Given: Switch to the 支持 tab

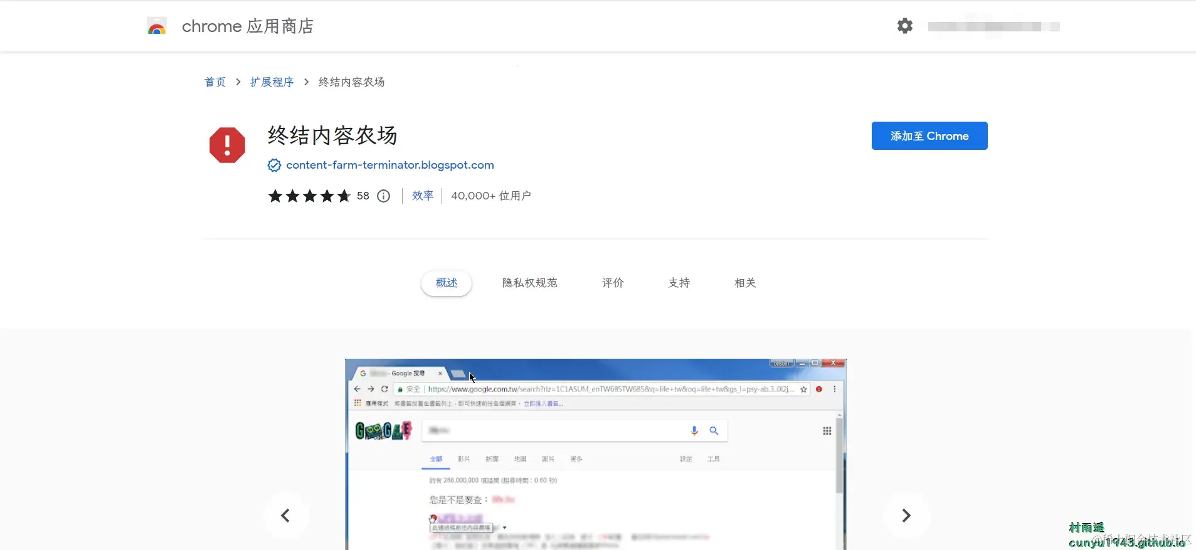Looking at the screenshot, I should pyautogui.click(x=679, y=283).
